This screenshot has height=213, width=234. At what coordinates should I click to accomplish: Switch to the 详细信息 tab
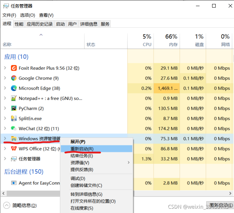tap(89, 24)
